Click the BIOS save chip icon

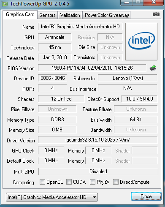tap(153, 68)
